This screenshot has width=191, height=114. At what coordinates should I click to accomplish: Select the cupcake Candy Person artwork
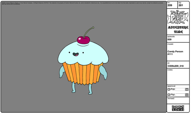pos(83,60)
